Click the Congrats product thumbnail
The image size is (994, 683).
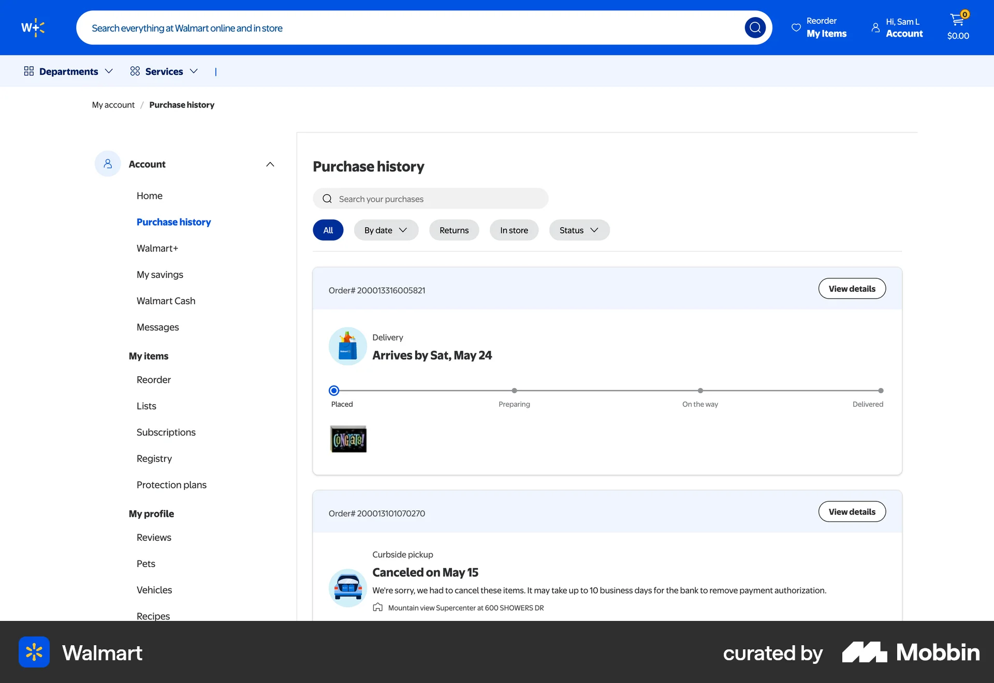(348, 439)
